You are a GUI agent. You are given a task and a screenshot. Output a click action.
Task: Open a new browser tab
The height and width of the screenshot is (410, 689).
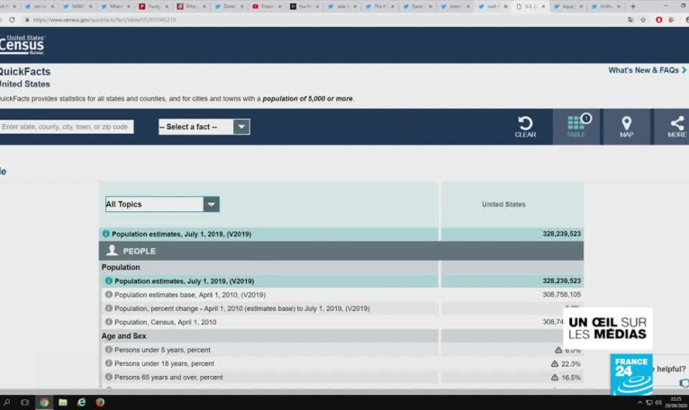click(633, 6)
